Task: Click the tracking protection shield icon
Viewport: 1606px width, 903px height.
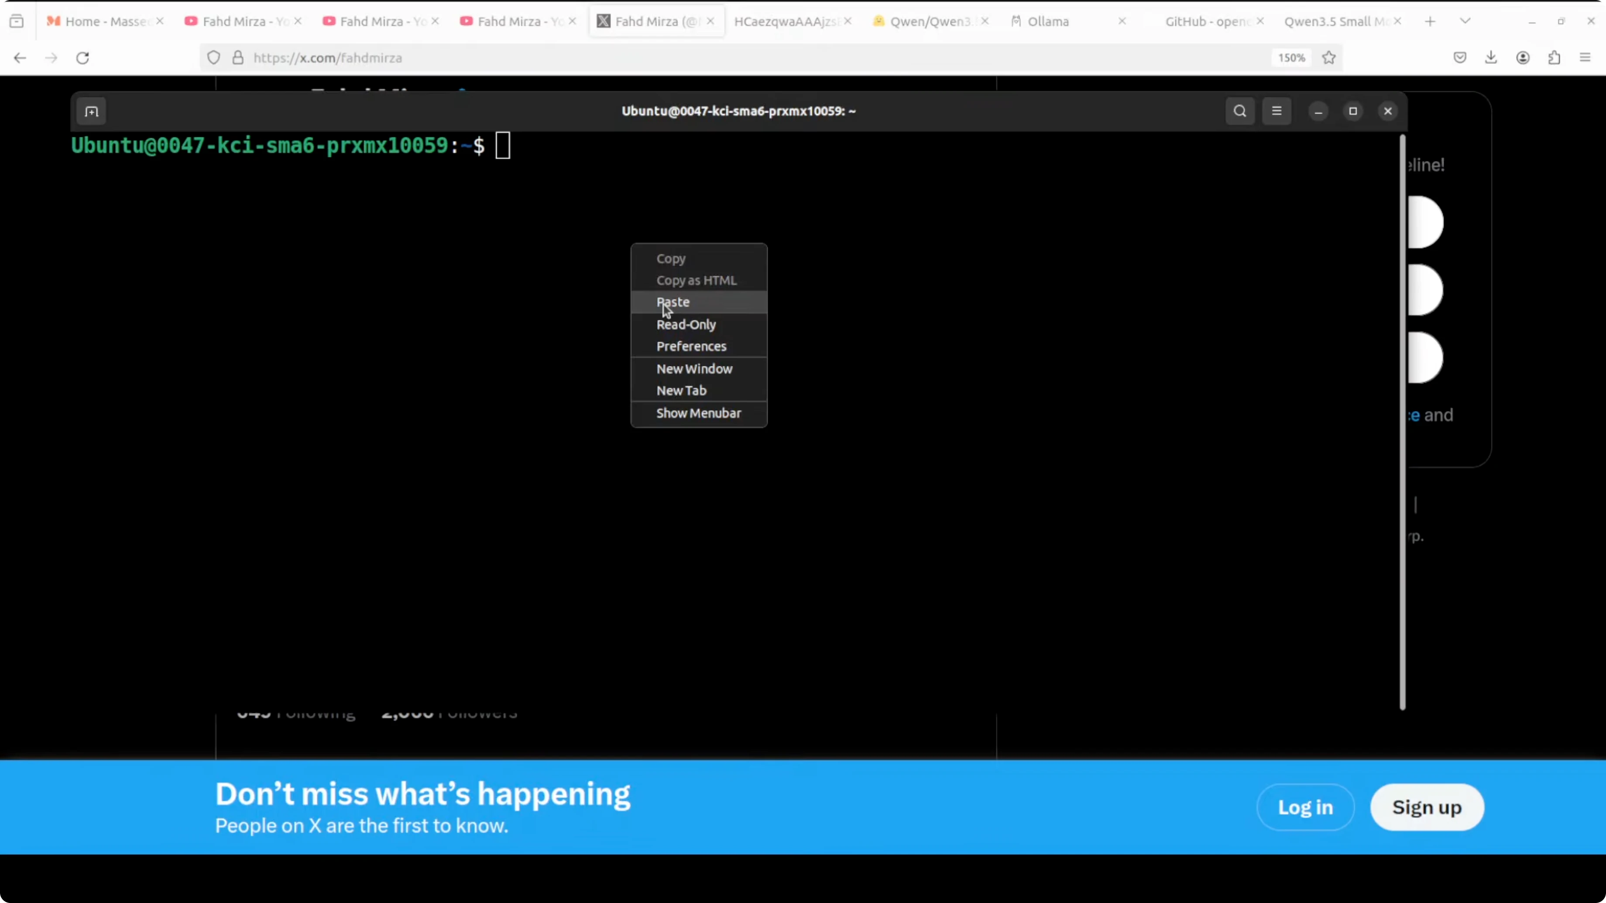Action: click(214, 57)
